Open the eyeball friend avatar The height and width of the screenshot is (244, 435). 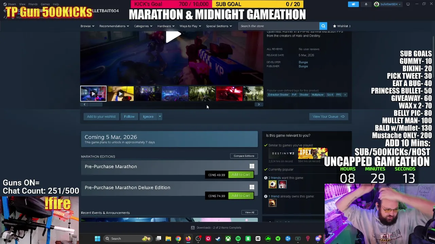(273, 184)
